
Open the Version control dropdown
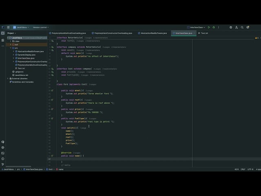click(x=41, y=27)
